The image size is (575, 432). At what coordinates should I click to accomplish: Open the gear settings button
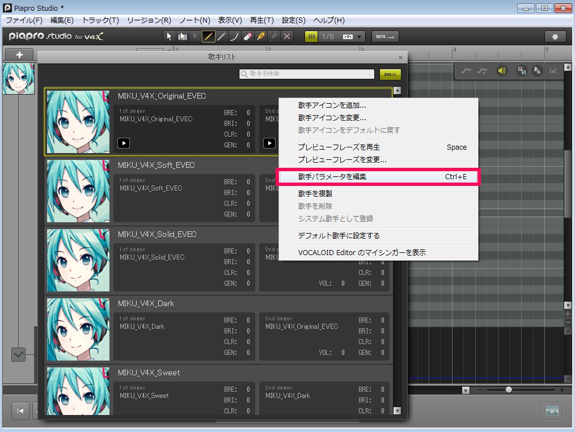(555, 36)
